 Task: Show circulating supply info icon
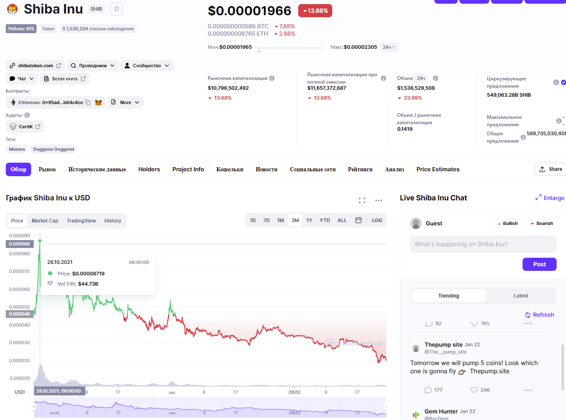[x=556, y=82]
